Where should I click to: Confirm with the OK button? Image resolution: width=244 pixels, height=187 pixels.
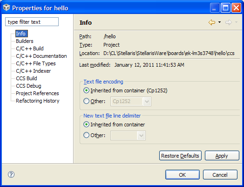[183, 175]
